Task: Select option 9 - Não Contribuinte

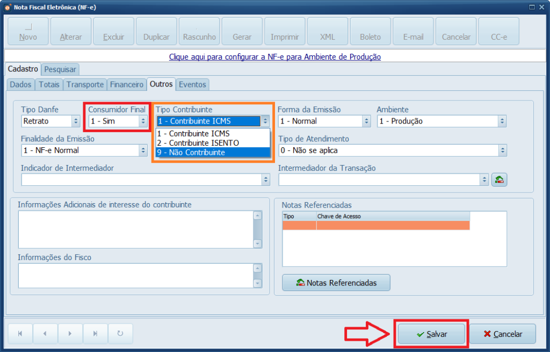Action: 213,153
